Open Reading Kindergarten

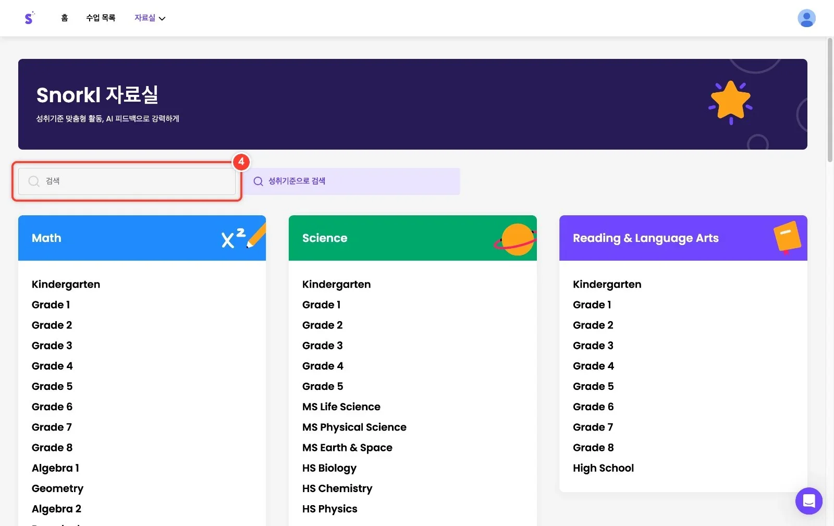[x=607, y=284]
